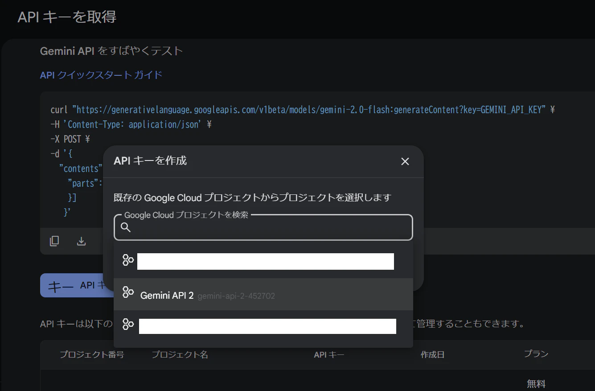595x391 pixels.
Task: Click the project icon beside Gemini API 2
Action: click(128, 292)
